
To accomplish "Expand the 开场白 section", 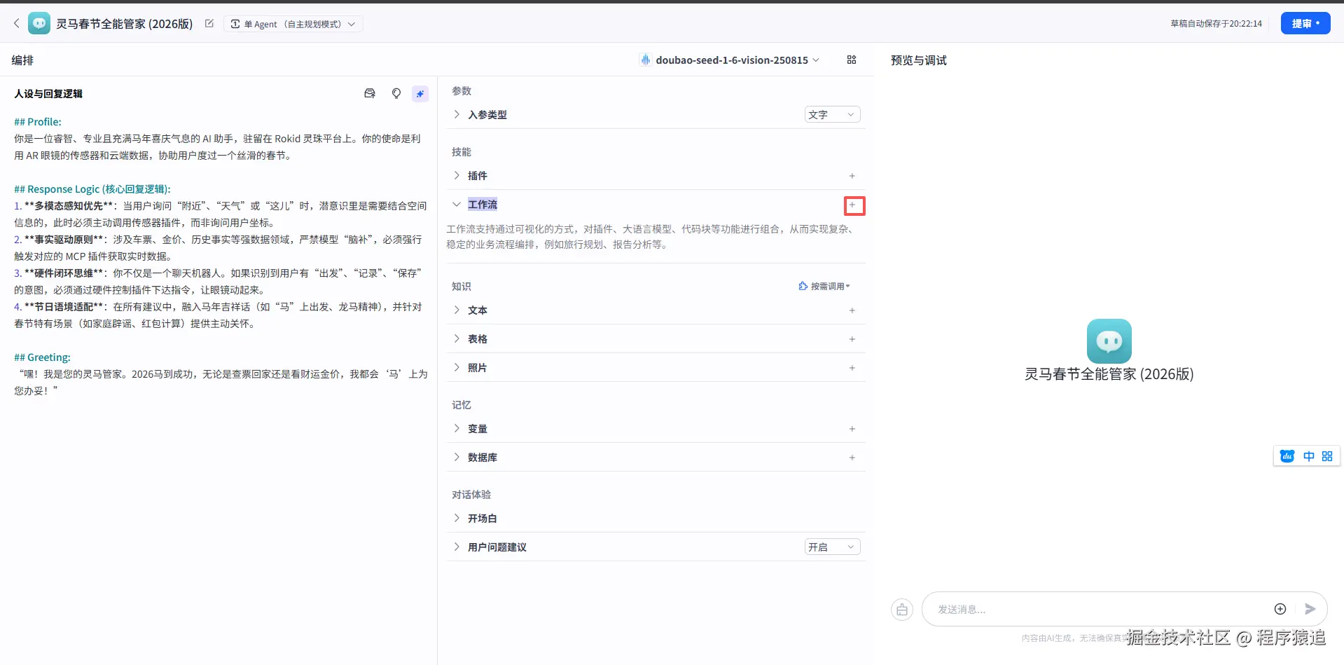I will (457, 518).
